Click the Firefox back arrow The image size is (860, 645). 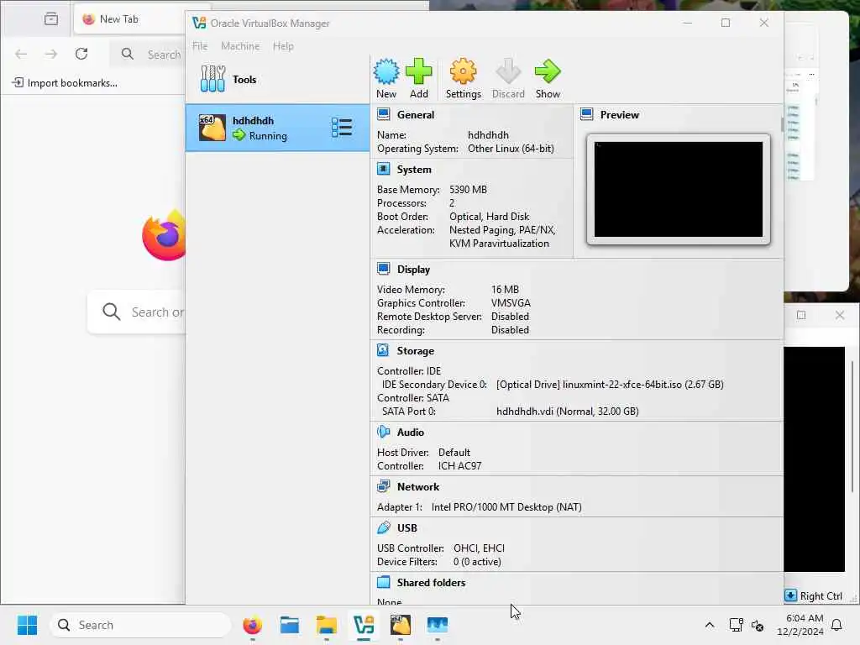pyautogui.click(x=21, y=54)
